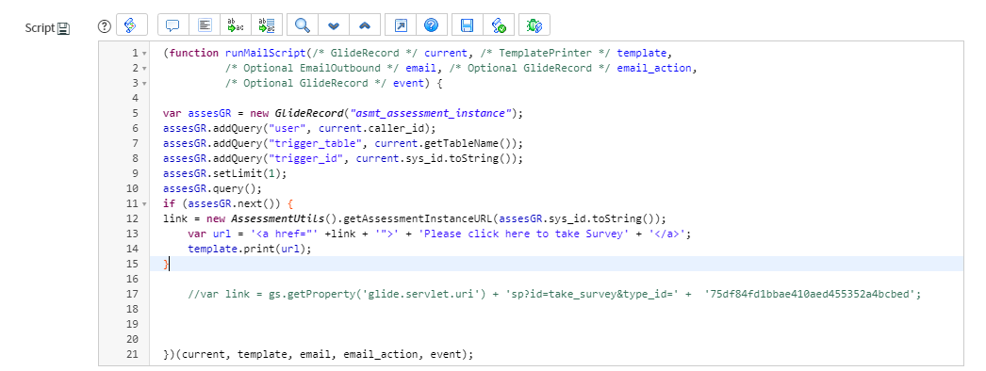Screen dimensions: 986x371
Task: Click 'var url' on line 13
Action: 209,234
